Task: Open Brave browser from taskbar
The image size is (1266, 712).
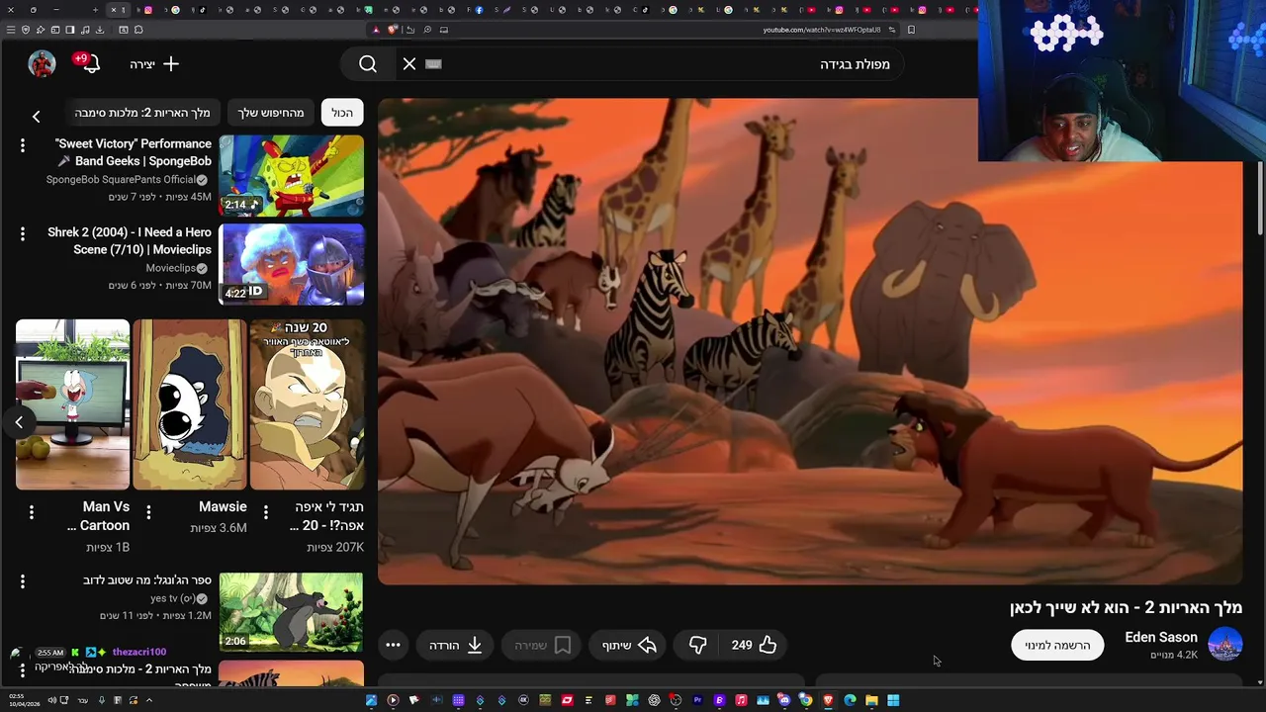Action: (828, 700)
